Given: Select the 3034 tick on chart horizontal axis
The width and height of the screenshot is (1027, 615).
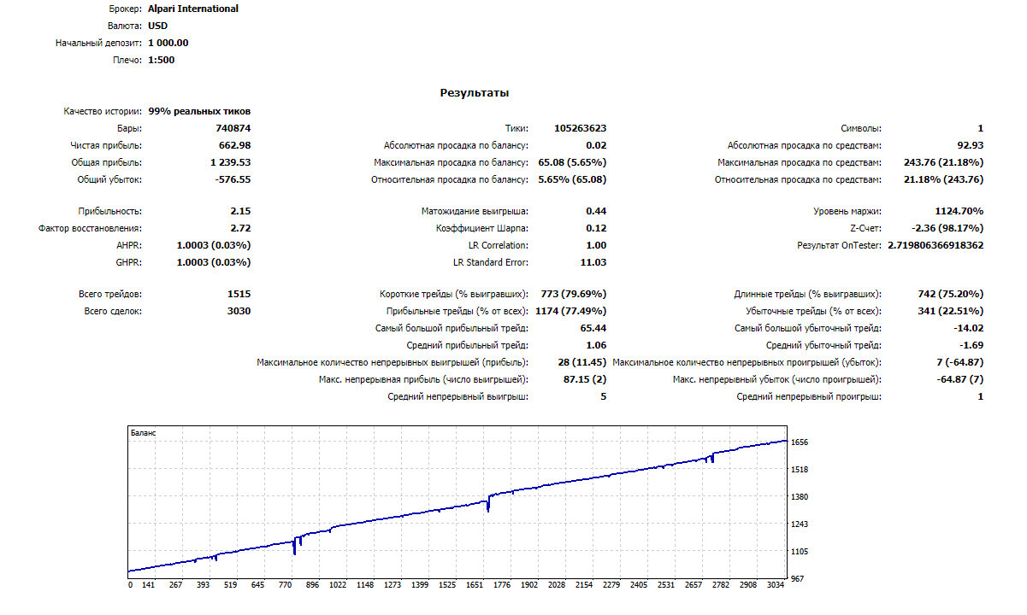Looking at the screenshot, I should click(x=774, y=586).
